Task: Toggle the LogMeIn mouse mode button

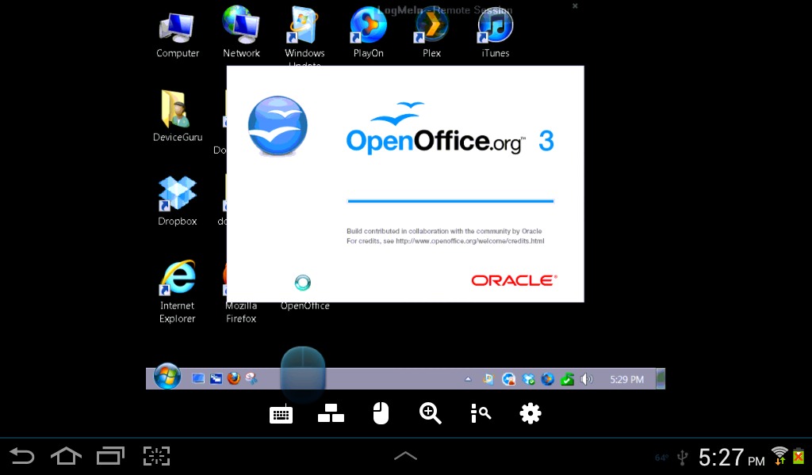Action: [381, 413]
